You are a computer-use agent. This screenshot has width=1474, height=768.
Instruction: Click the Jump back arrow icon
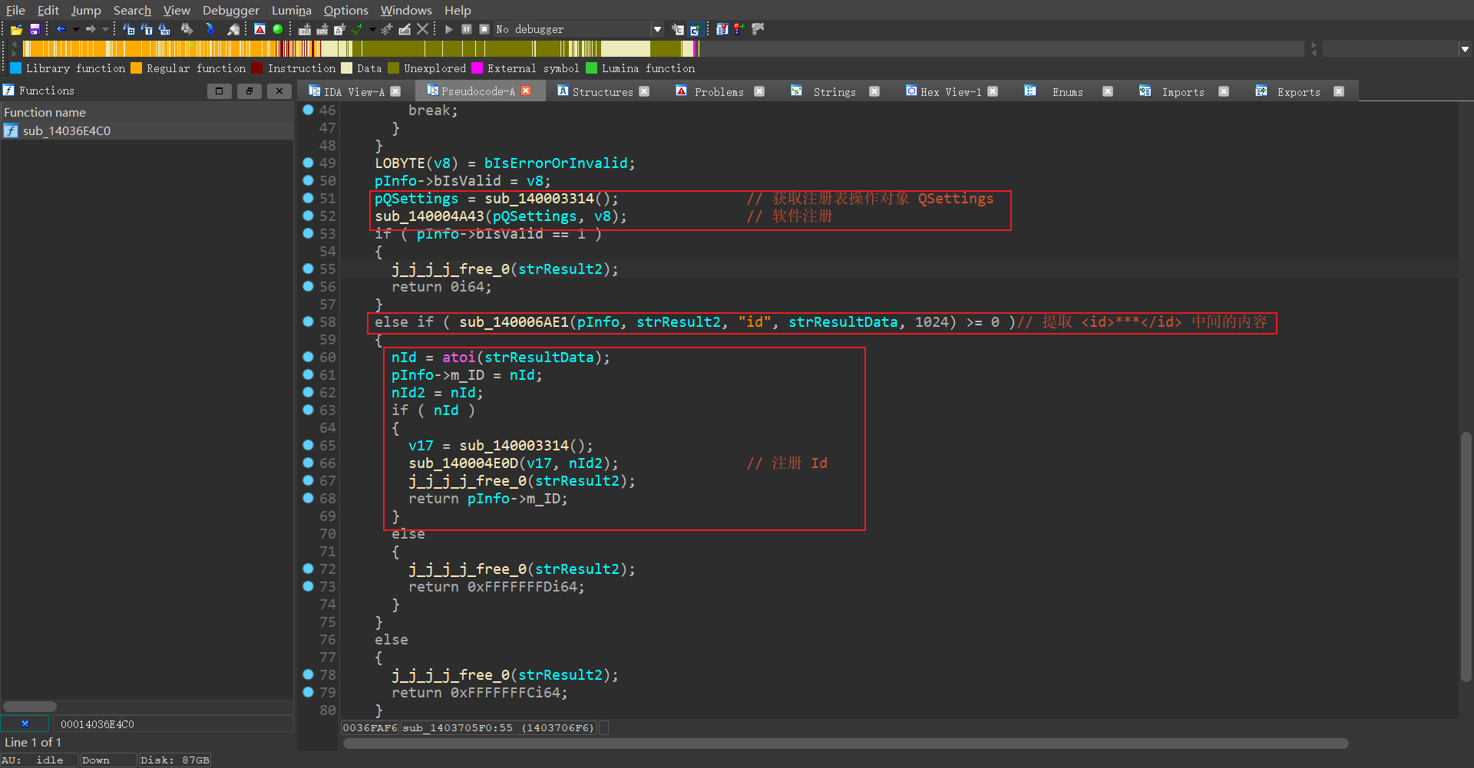coord(61,29)
